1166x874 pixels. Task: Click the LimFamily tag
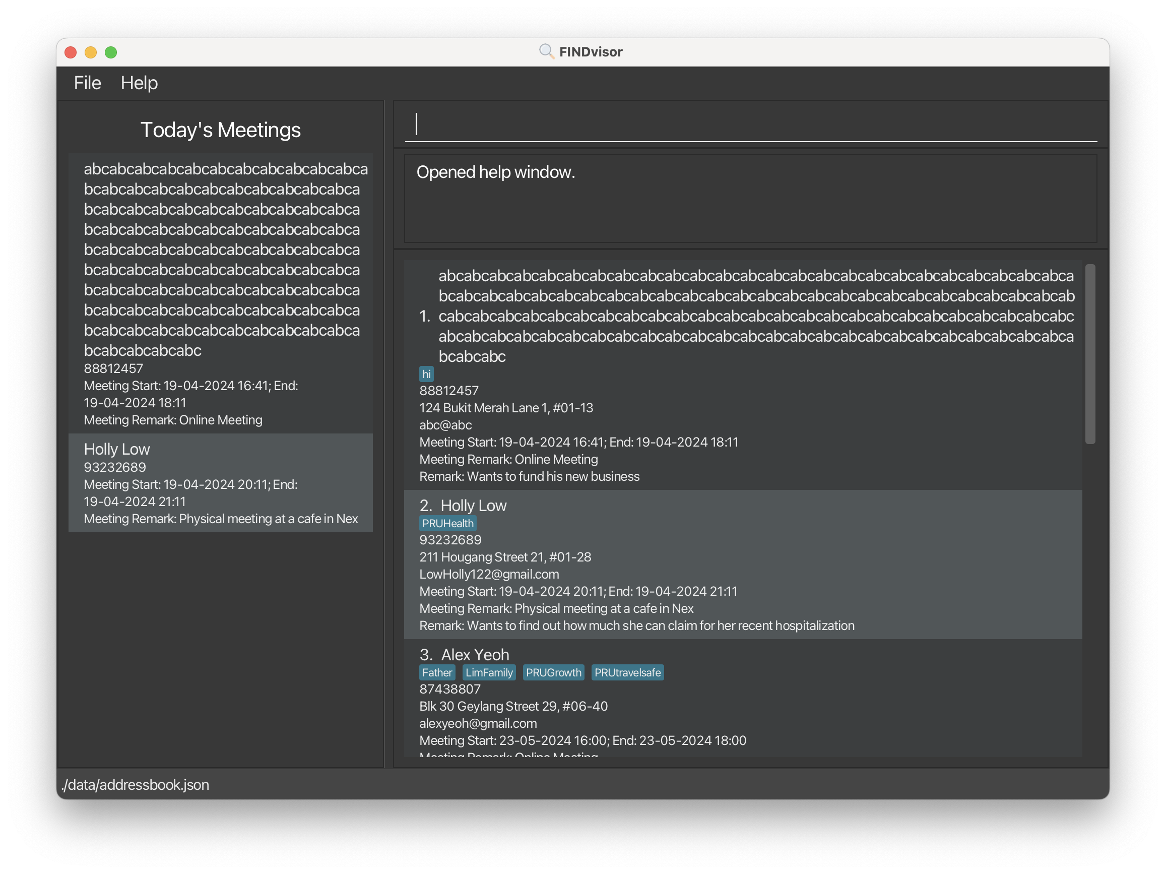(x=489, y=672)
